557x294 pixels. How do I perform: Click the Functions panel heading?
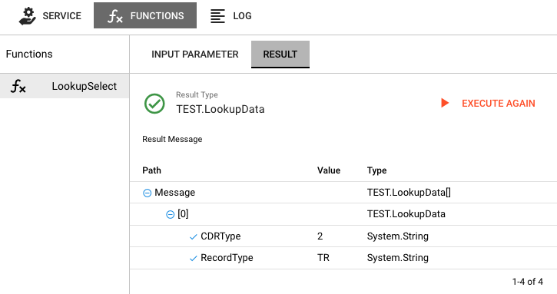[29, 54]
